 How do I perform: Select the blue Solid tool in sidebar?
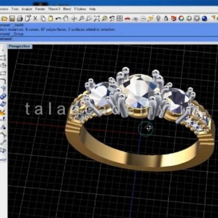pyautogui.click(x=3, y=96)
